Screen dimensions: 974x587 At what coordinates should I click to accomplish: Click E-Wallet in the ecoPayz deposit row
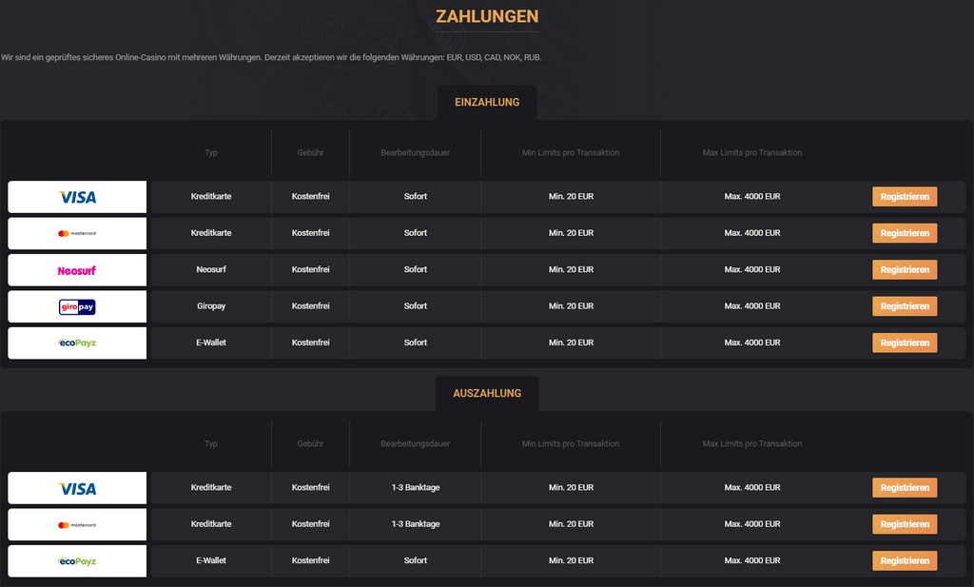coord(211,342)
